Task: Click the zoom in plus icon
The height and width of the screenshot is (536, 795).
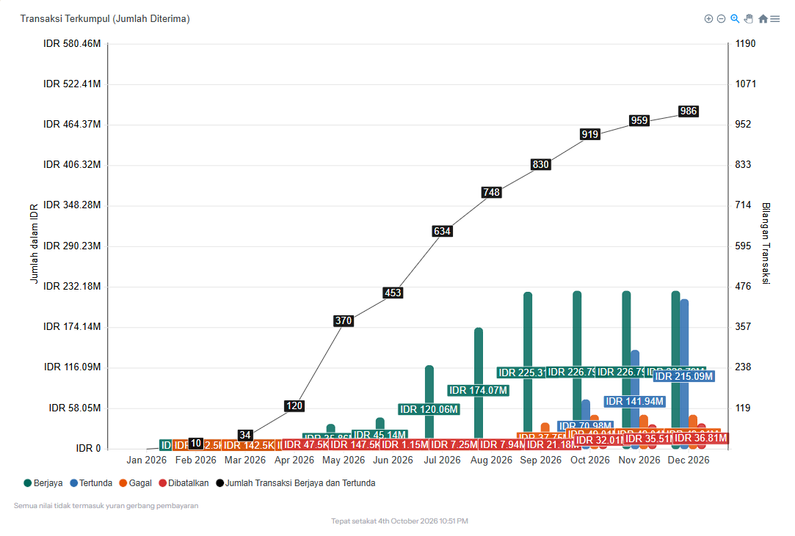Action: pyautogui.click(x=708, y=19)
